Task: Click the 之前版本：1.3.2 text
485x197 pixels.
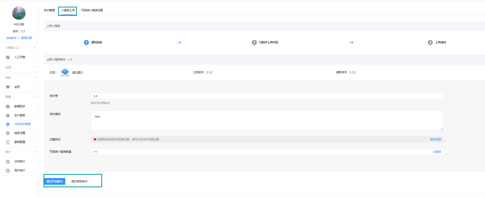Action: [x=203, y=72]
